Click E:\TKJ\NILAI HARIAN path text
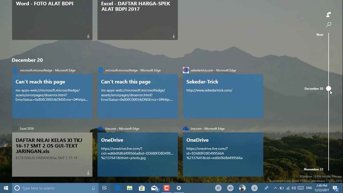The width and height of the screenshot is (343, 193). [46, 158]
